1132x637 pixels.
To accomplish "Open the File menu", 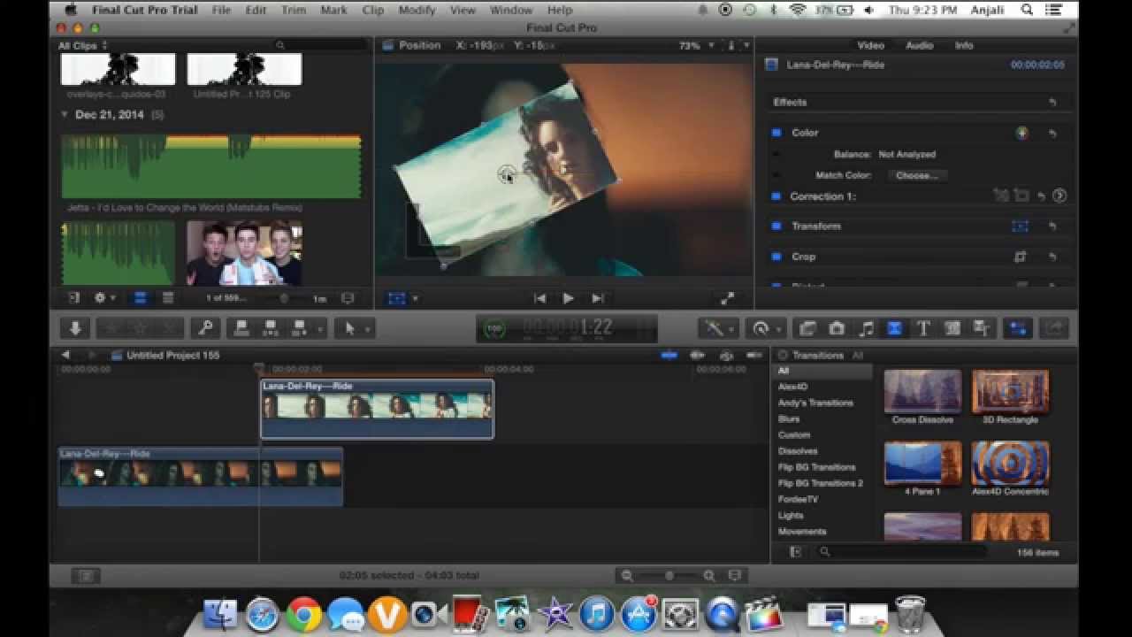I will [221, 10].
